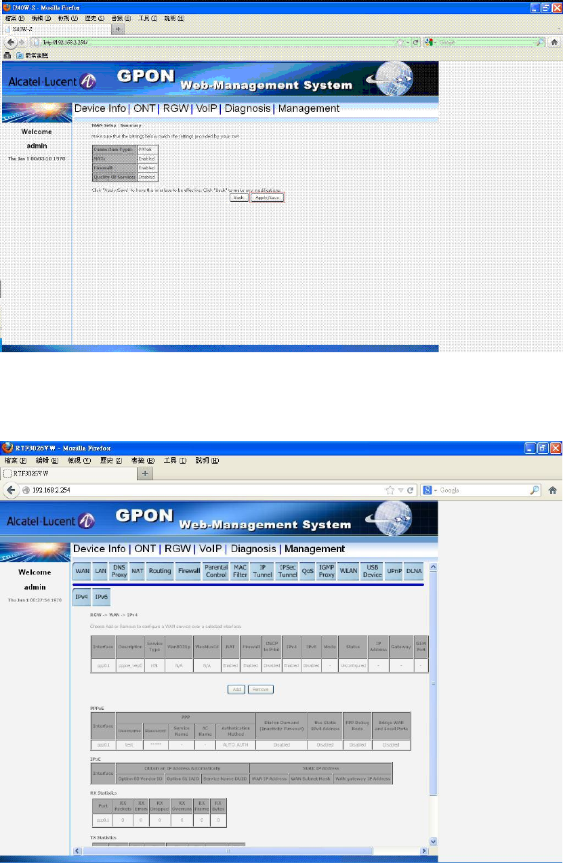
Task: Click the Back arrow in the RTF3026VW window
Action: click(x=12, y=490)
